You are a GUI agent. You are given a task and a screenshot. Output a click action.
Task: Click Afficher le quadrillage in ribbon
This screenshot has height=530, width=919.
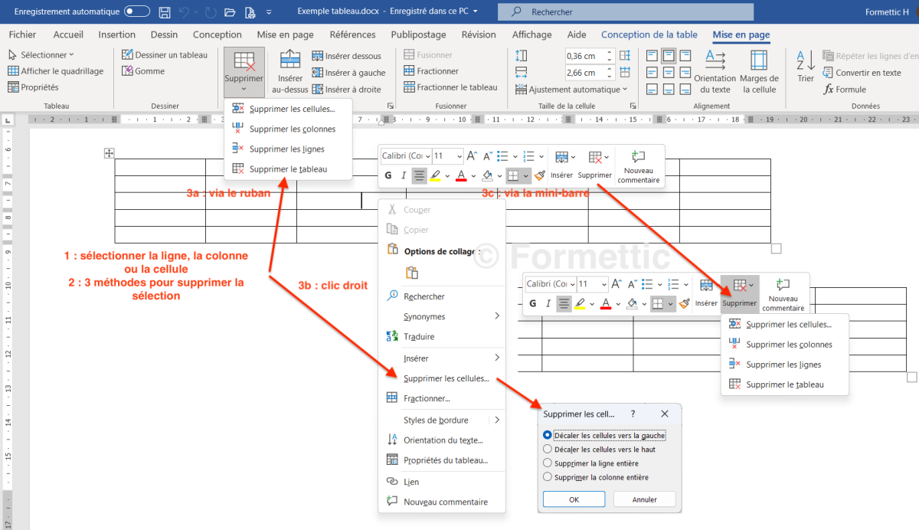[x=56, y=71]
